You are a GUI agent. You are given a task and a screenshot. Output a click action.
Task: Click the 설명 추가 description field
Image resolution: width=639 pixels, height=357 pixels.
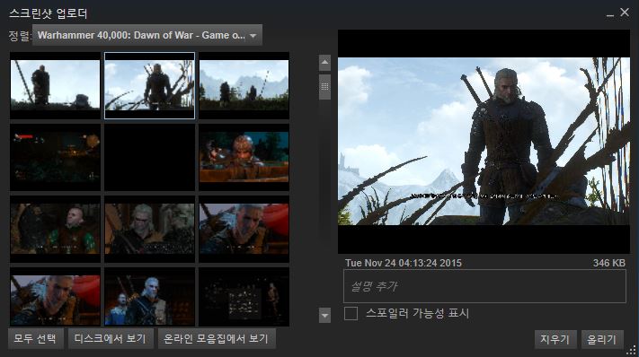(484, 286)
